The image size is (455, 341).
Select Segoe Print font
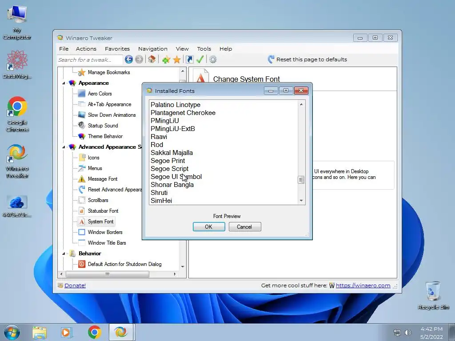(x=168, y=161)
